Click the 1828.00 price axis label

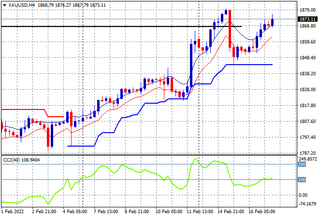point(307,90)
